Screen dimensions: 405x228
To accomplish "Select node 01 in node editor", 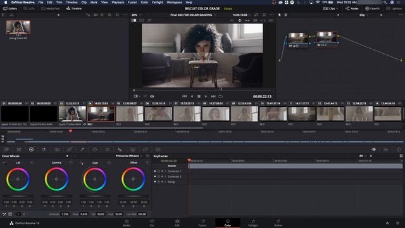I will pyautogui.click(x=298, y=40).
